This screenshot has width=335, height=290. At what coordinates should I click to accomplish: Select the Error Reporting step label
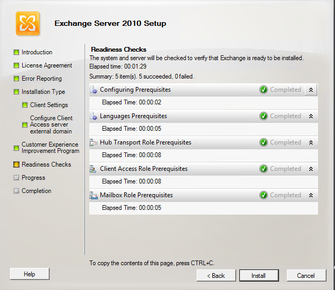point(42,79)
